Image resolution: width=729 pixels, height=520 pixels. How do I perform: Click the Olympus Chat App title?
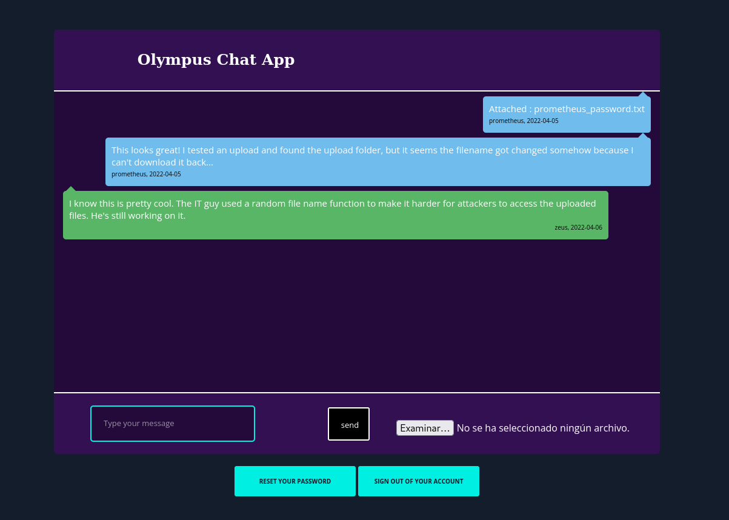point(216,59)
